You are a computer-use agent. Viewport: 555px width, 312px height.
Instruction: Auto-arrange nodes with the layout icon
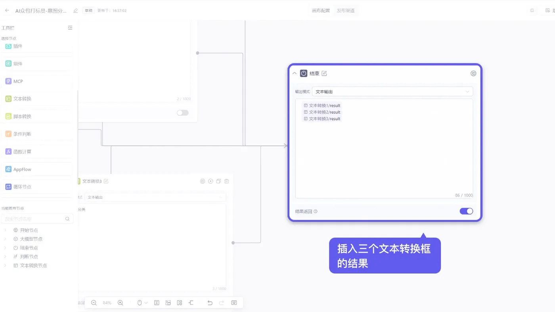click(x=180, y=302)
